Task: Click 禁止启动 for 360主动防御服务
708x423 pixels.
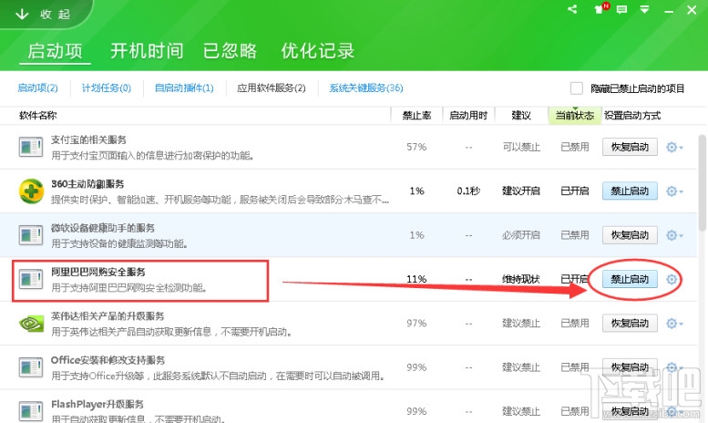Action: tap(630, 191)
